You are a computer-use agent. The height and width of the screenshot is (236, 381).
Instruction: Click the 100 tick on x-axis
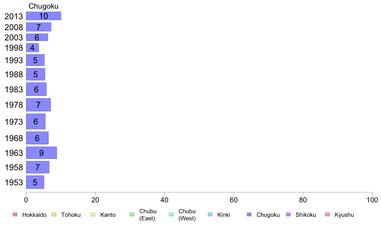372,200
